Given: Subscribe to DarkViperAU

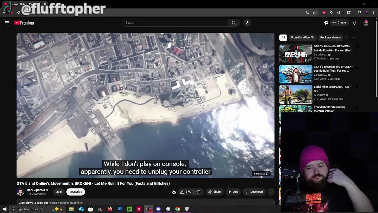Looking at the screenshot, I should [x=76, y=192].
